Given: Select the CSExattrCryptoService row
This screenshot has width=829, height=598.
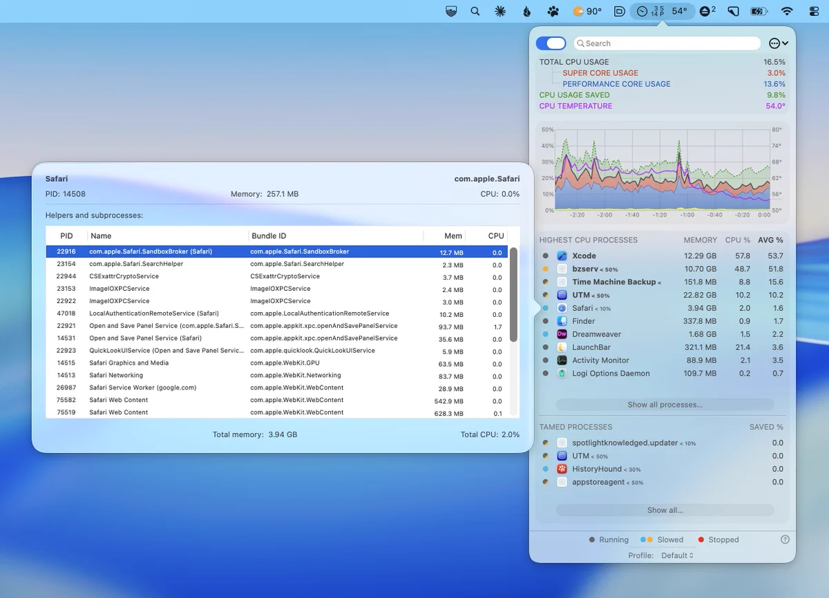Looking at the screenshot, I should point(276,276).
